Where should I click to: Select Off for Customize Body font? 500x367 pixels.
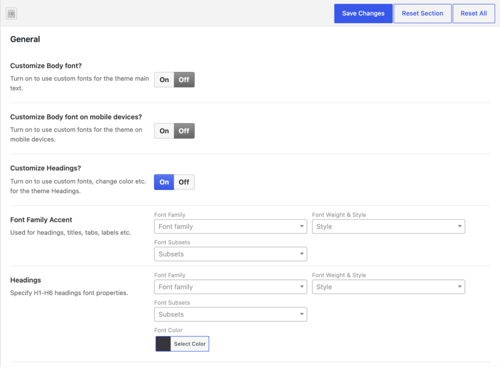pos(184,80)
